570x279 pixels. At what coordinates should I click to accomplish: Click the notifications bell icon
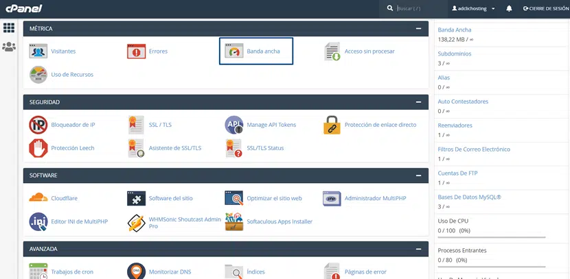click(509, 9)
